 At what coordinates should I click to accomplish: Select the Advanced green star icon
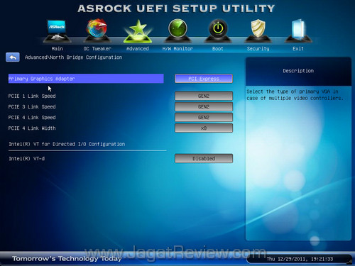click(138, 31)
